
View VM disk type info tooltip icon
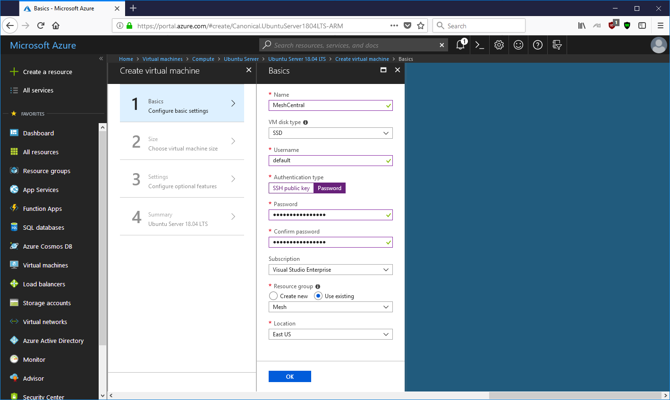[305, 122]
